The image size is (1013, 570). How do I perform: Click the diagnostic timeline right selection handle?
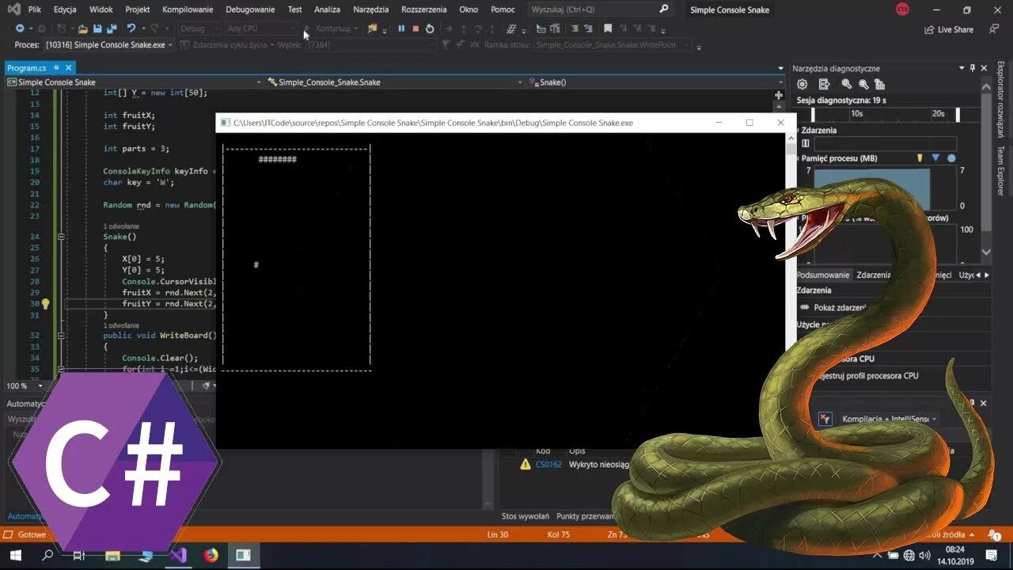pyautogui.click(x=958, y=115)
